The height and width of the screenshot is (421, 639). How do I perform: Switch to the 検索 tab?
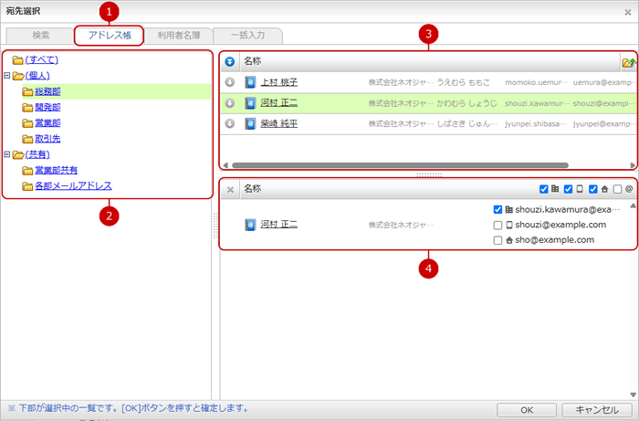[x=40, y=36]
